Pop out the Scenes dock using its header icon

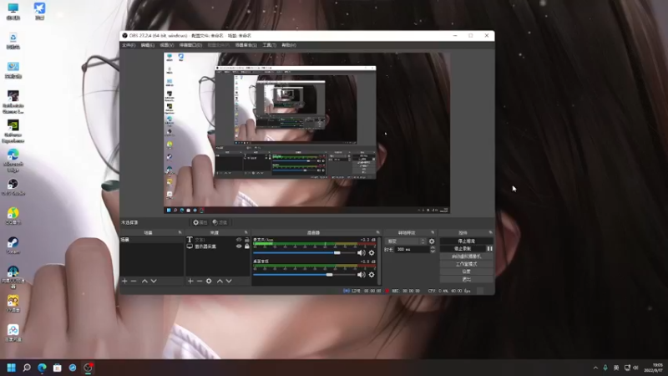(180, 232)
